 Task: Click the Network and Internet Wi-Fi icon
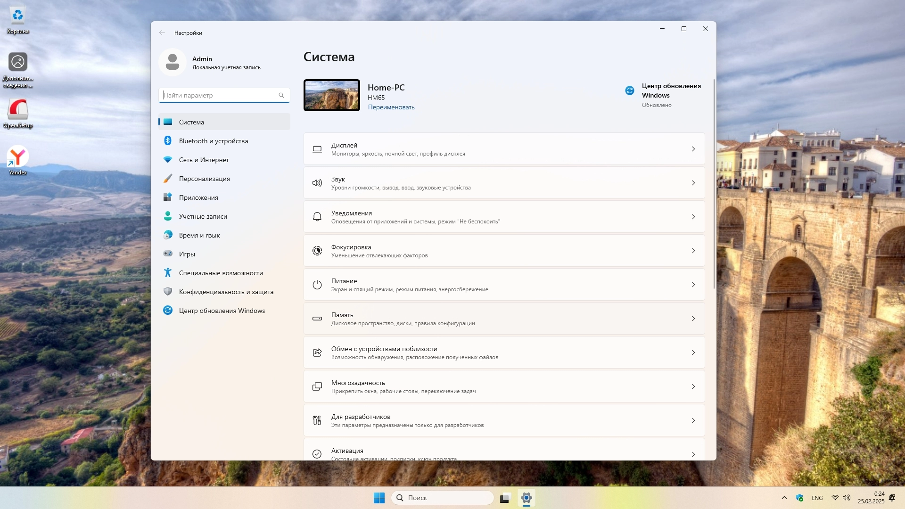click(168, 160)
